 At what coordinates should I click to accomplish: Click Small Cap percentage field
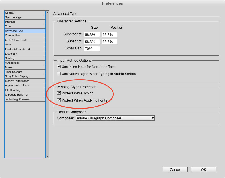pyautogui.click(x=92, y=49)
